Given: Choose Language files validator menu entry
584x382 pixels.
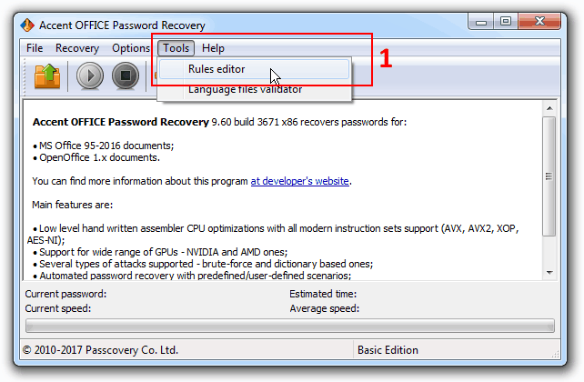Looking at the screenshot, I should pos(254,89).
